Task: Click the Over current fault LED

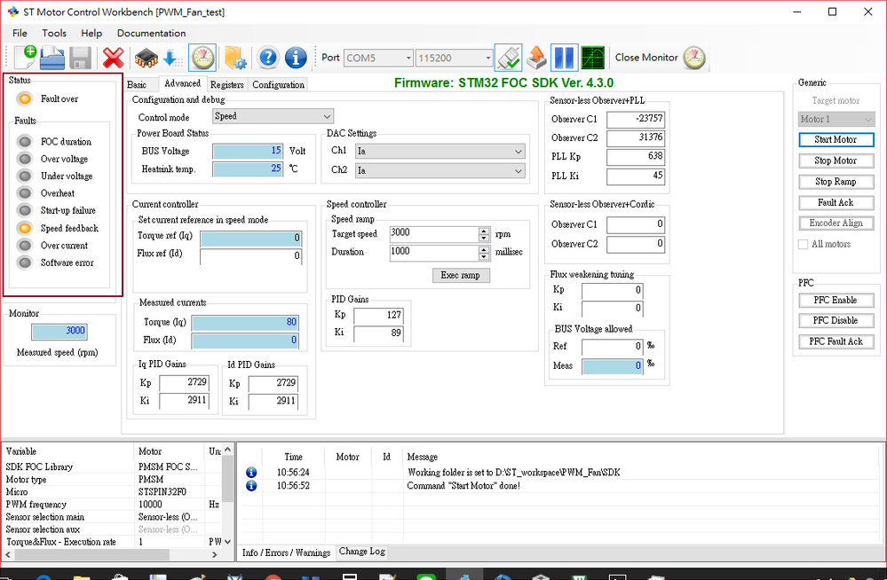Action: [x=24, y=246]
